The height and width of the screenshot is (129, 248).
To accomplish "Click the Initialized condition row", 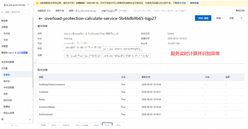I will point(141,92).
